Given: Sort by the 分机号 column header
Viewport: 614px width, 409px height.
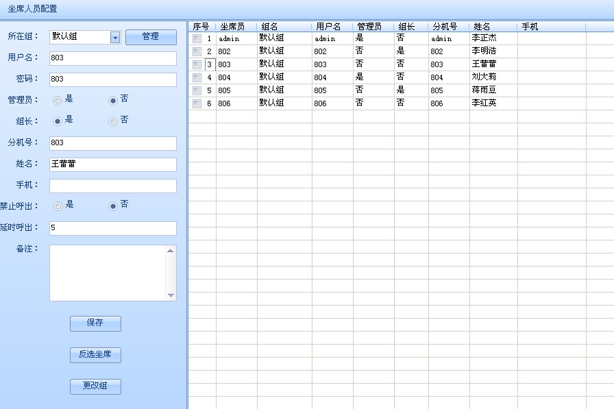Looking at the screenshot, I should (x=449, y=27).
